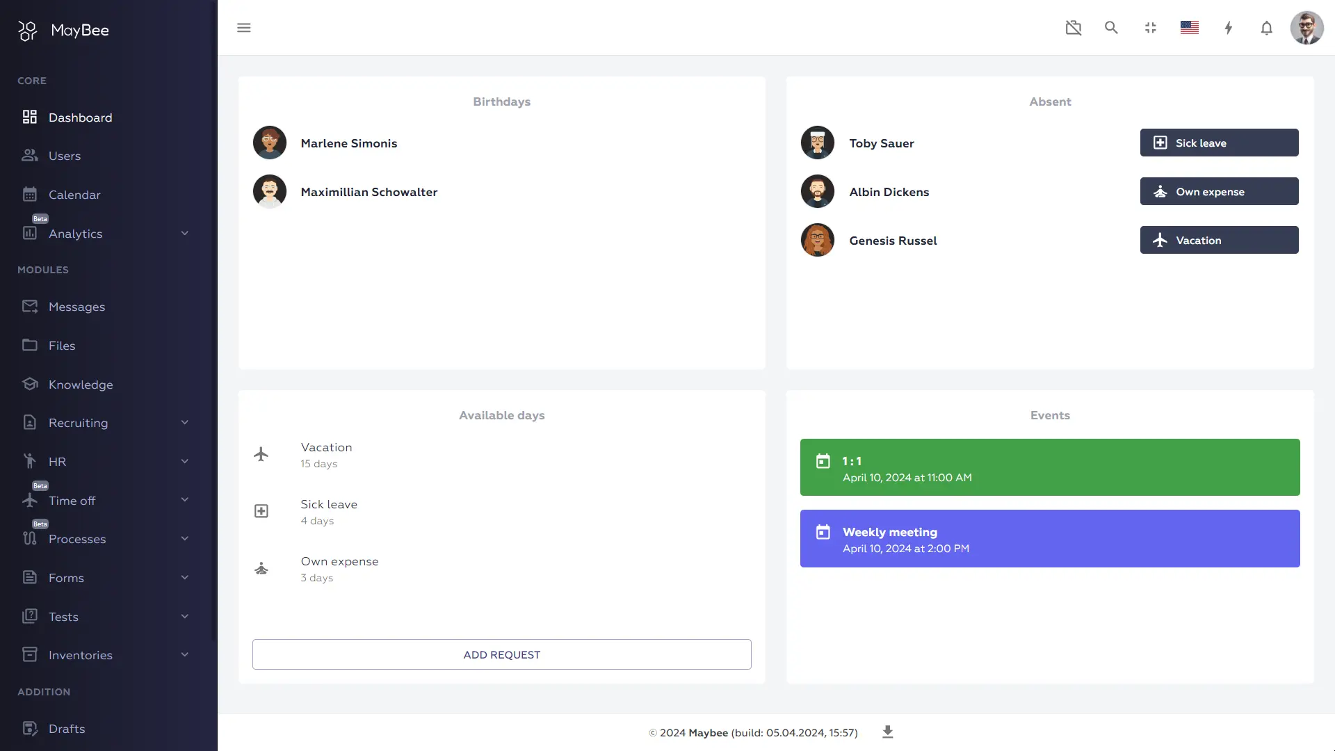Click the ADD REQUEST button

[x=501, y=654]
